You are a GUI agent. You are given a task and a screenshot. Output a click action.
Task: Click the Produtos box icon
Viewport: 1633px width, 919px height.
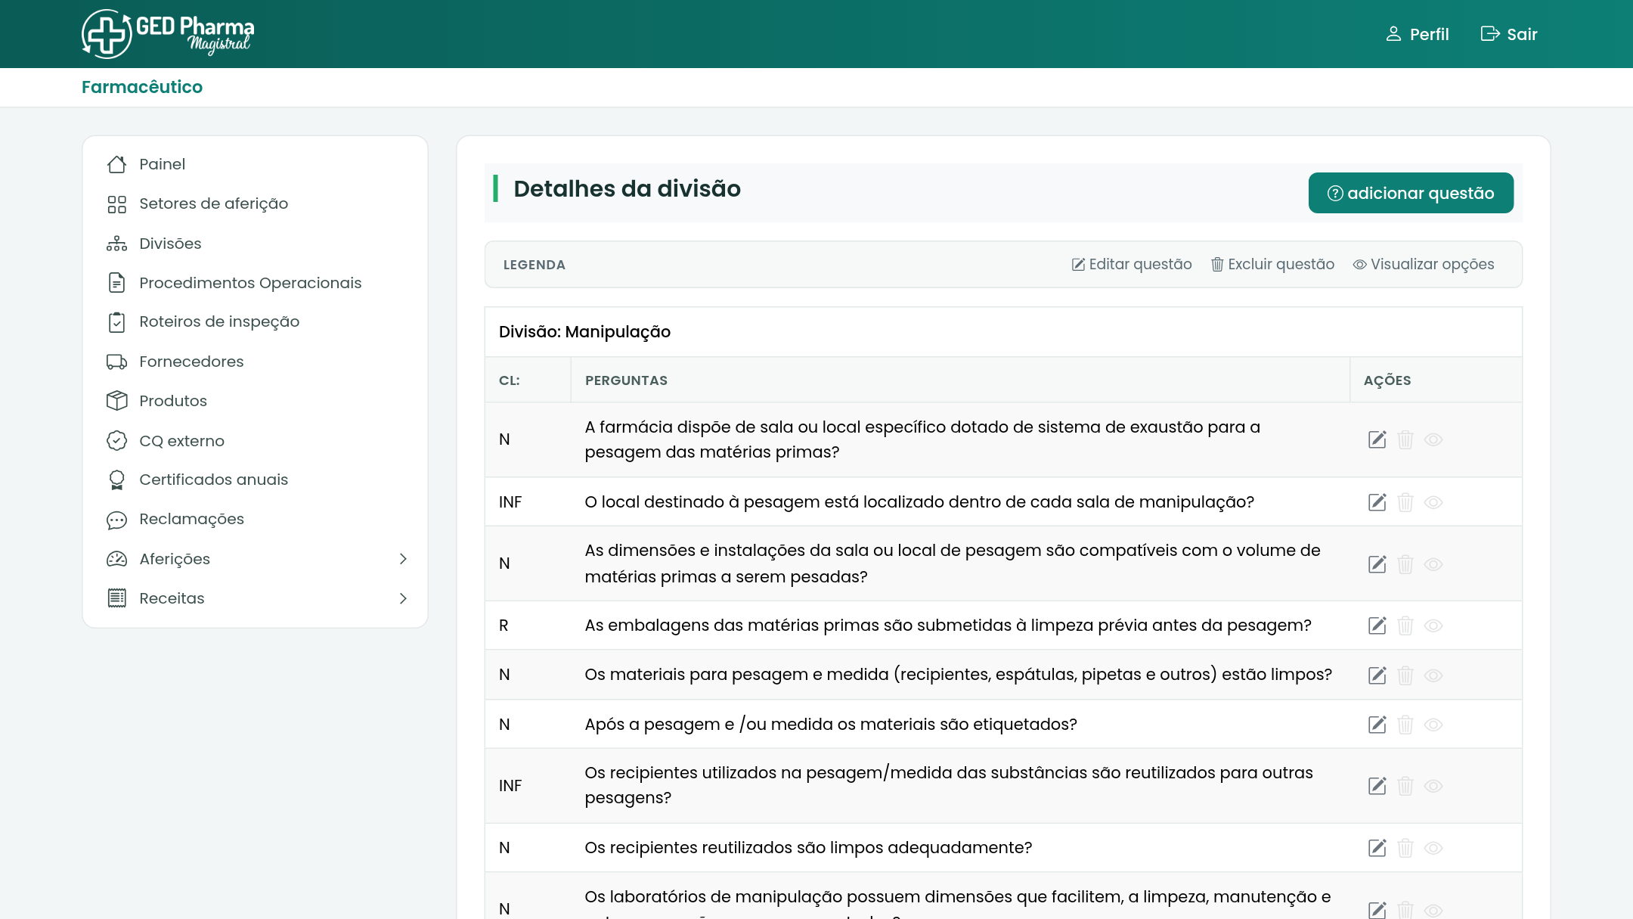coord(116,401)
